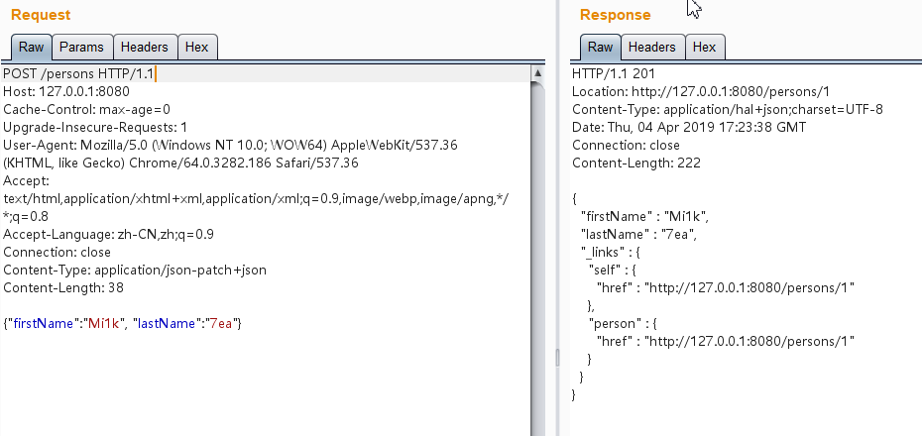Click the Content-Type application/json-patch+json header
The width and height of the screenshot is (922, 436).
coord(134,270)
